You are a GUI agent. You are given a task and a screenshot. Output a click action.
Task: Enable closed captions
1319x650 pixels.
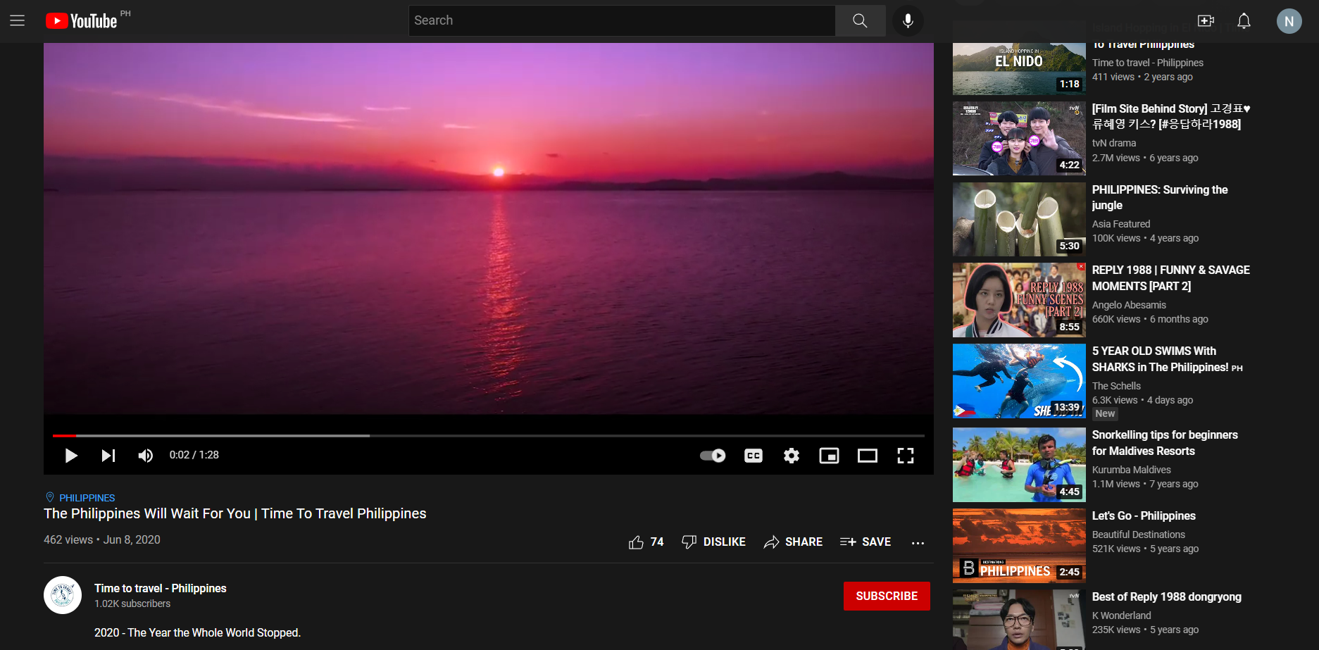click(x=753, y=456)
